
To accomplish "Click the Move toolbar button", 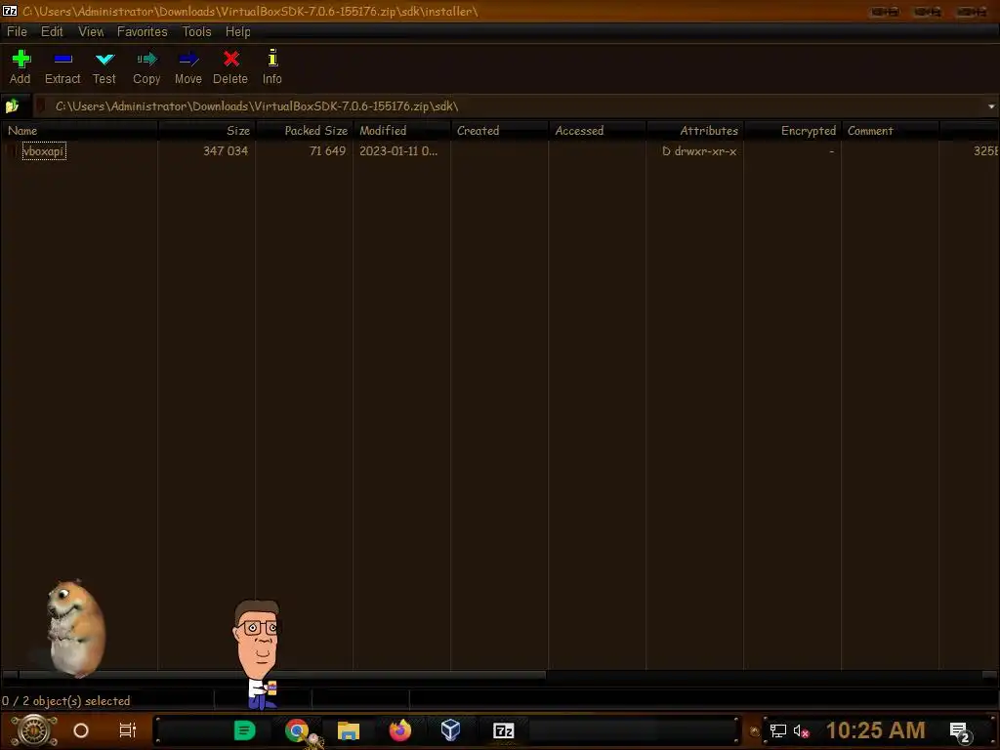I will click(188, 67).
